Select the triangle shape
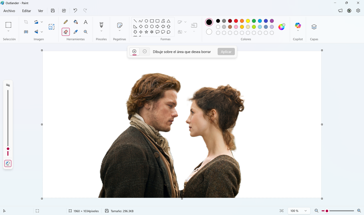The width and height of the screenshot is (364, 215). (169, 21)
